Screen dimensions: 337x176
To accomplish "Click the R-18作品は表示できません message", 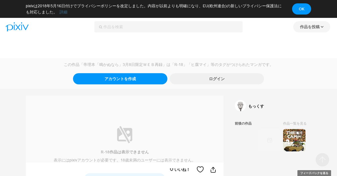I will [x=125, y=152].
